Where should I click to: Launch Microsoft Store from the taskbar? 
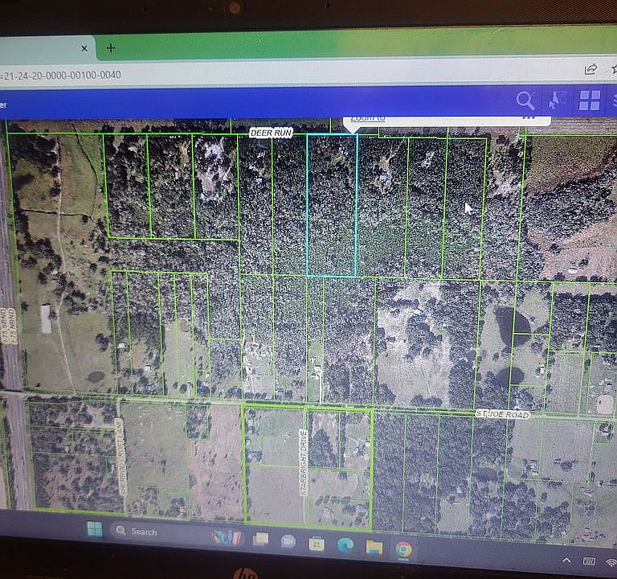point(317,544)
